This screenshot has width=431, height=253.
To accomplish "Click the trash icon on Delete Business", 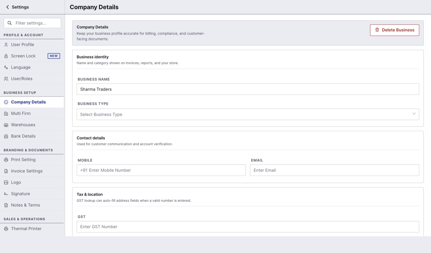I will 377,30.
